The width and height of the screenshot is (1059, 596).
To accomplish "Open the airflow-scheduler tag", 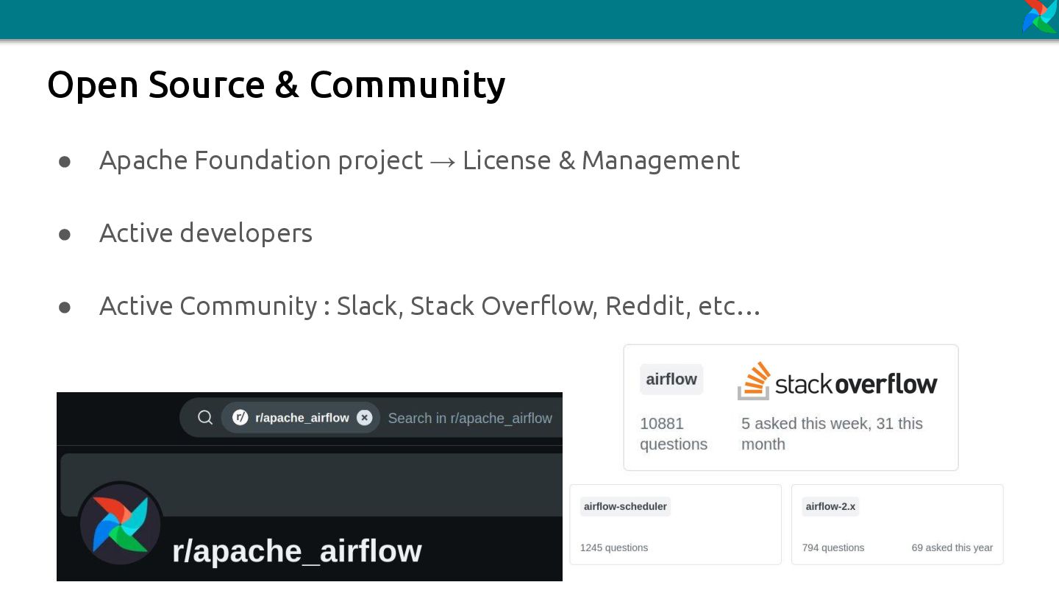I will pyautogui.click(x=625, y=506).
